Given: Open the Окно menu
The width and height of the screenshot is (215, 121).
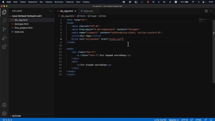Looking at the screenshot, I should coord(78,2).
